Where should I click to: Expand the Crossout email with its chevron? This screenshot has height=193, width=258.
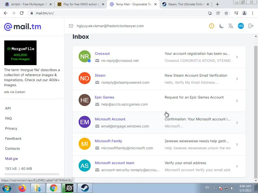click(237, 57)
